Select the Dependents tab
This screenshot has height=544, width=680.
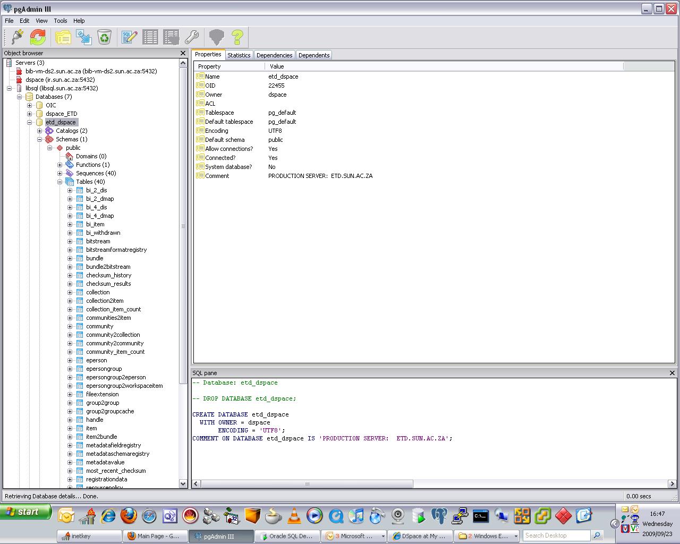tap(314, 55)
